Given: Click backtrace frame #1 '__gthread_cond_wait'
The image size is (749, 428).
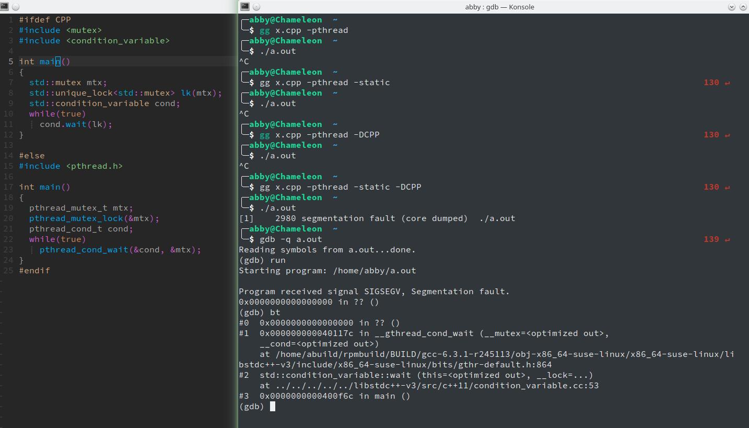Looking at the screenshot, I should point(424,333).
